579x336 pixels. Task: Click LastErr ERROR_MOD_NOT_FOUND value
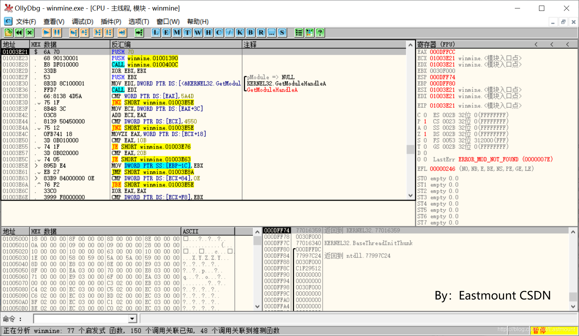pos(505,159)
